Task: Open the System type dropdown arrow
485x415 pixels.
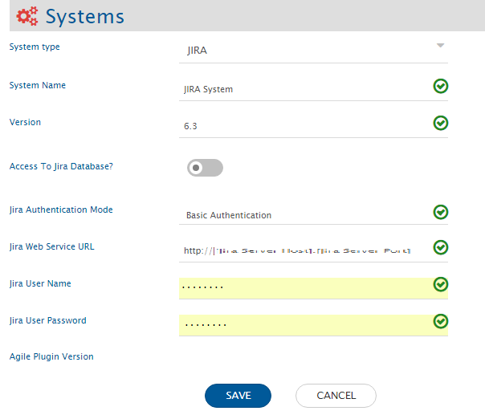Action: coord(440,46)
